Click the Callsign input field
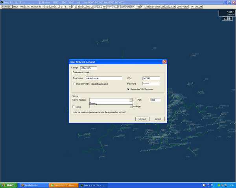Viewport: 236px width, 188px height. [x=88, y=68]
